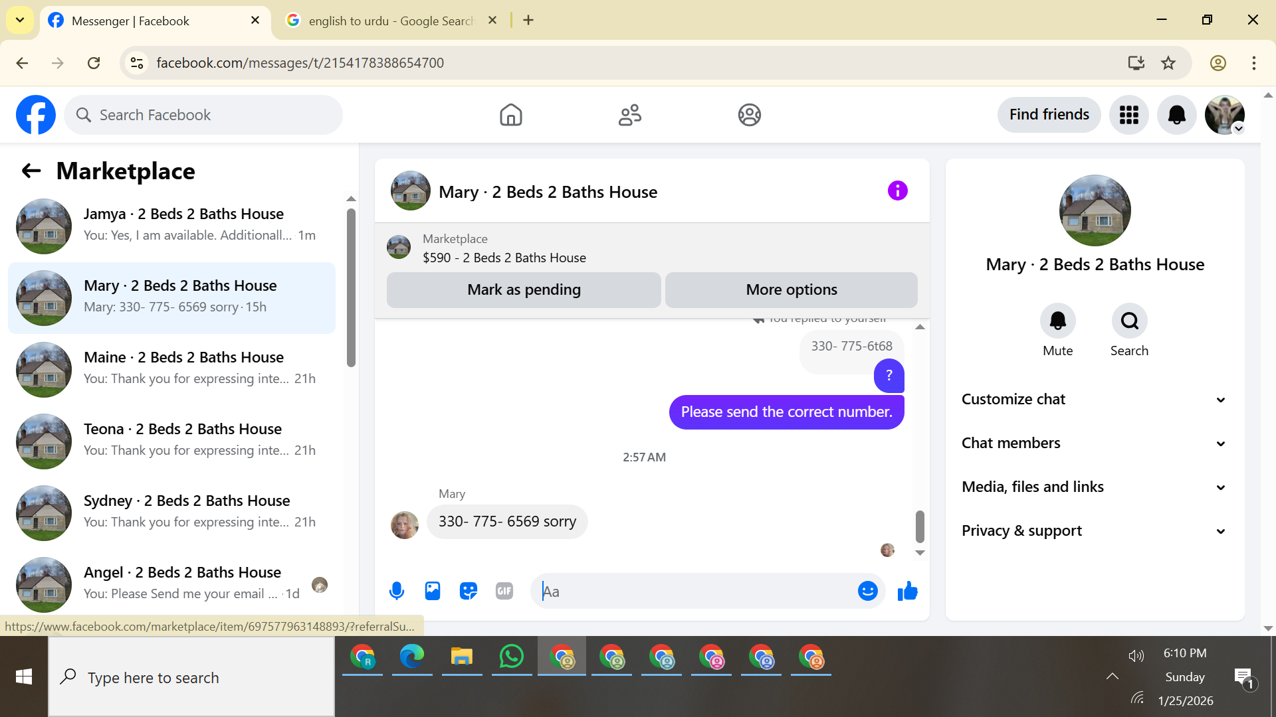Open your profile account picture menu
The image size is (1276, 717).
click(x=1224, y=115)
